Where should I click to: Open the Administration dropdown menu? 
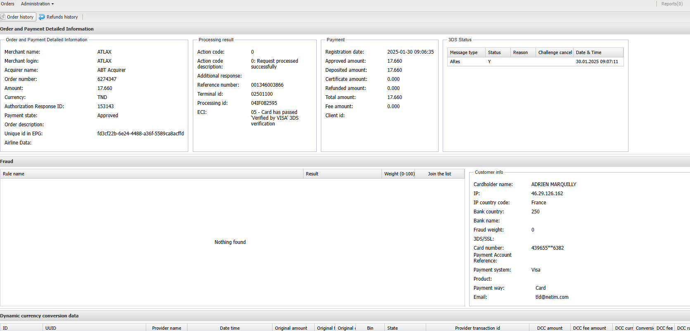[37, 4]
